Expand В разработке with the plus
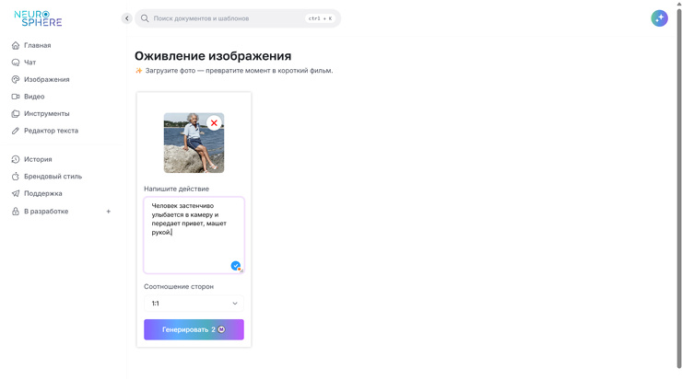Image resolution: width=682 pixels, height=379 pixels. pyautogui.click(x=109, y=212)
